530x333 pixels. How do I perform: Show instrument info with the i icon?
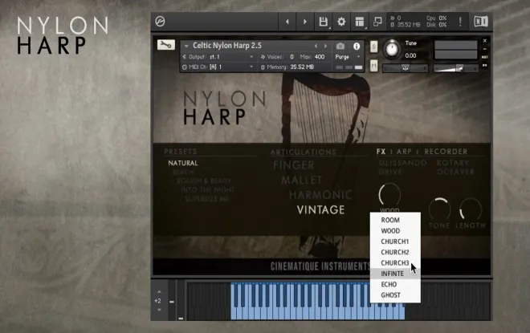[x=357, y=47]
